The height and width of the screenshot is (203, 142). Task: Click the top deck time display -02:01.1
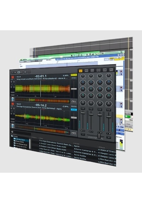(x=40, y=76)
